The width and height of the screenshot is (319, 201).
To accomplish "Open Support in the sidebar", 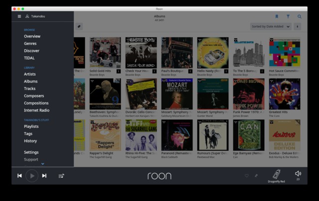I will pos(31,160).
